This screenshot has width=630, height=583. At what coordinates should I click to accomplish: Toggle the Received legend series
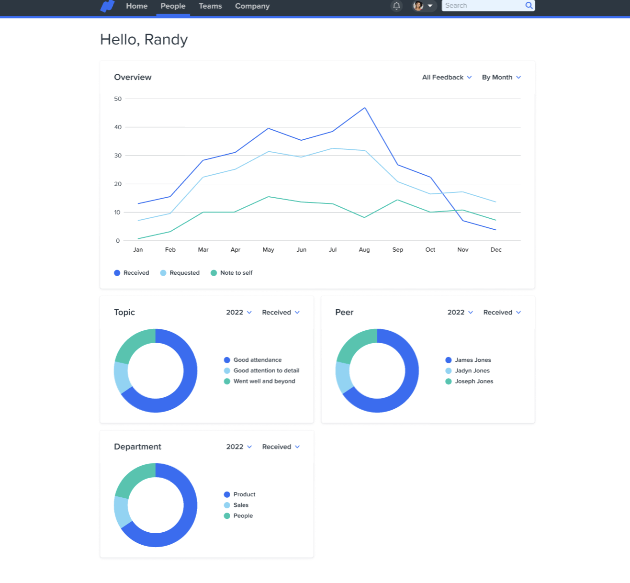point(132,273)
